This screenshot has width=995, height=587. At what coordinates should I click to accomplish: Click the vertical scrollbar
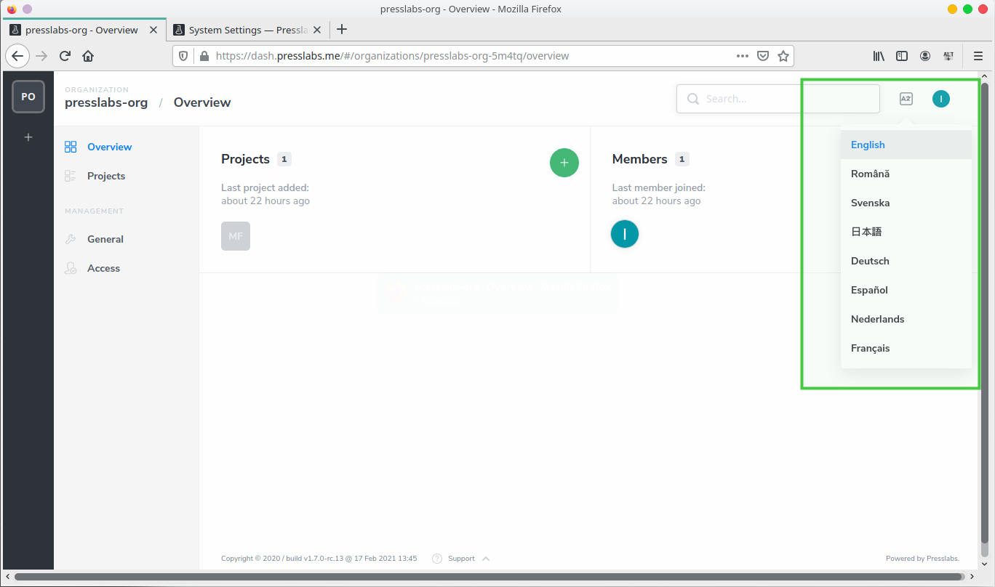coord(986,312)
